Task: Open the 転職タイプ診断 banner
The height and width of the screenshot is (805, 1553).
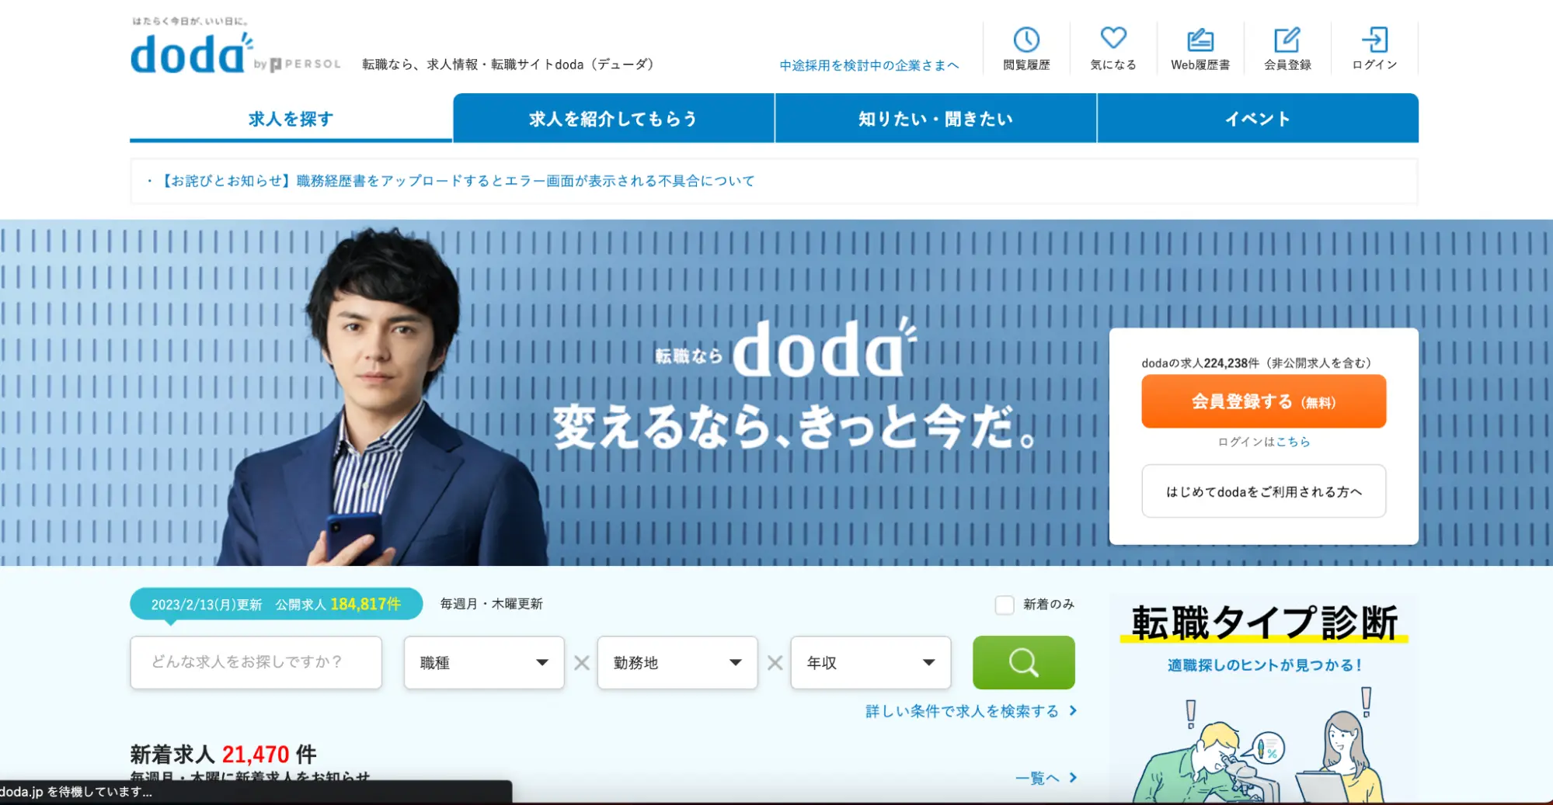Action: (x=1263, y=699)
